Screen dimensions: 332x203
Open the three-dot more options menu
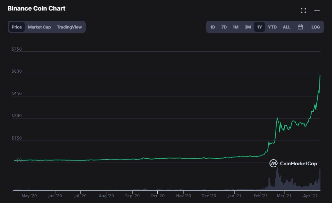[x=317, y=11]
